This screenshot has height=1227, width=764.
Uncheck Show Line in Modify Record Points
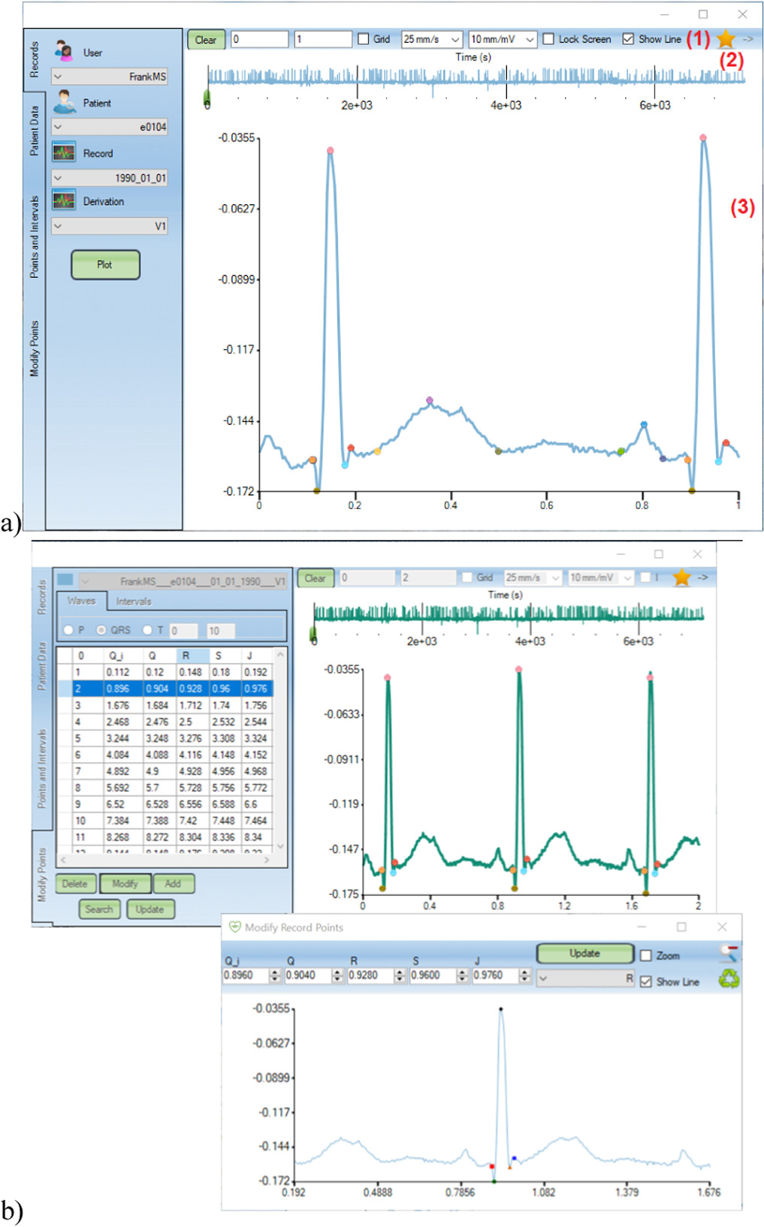[646, 981]
